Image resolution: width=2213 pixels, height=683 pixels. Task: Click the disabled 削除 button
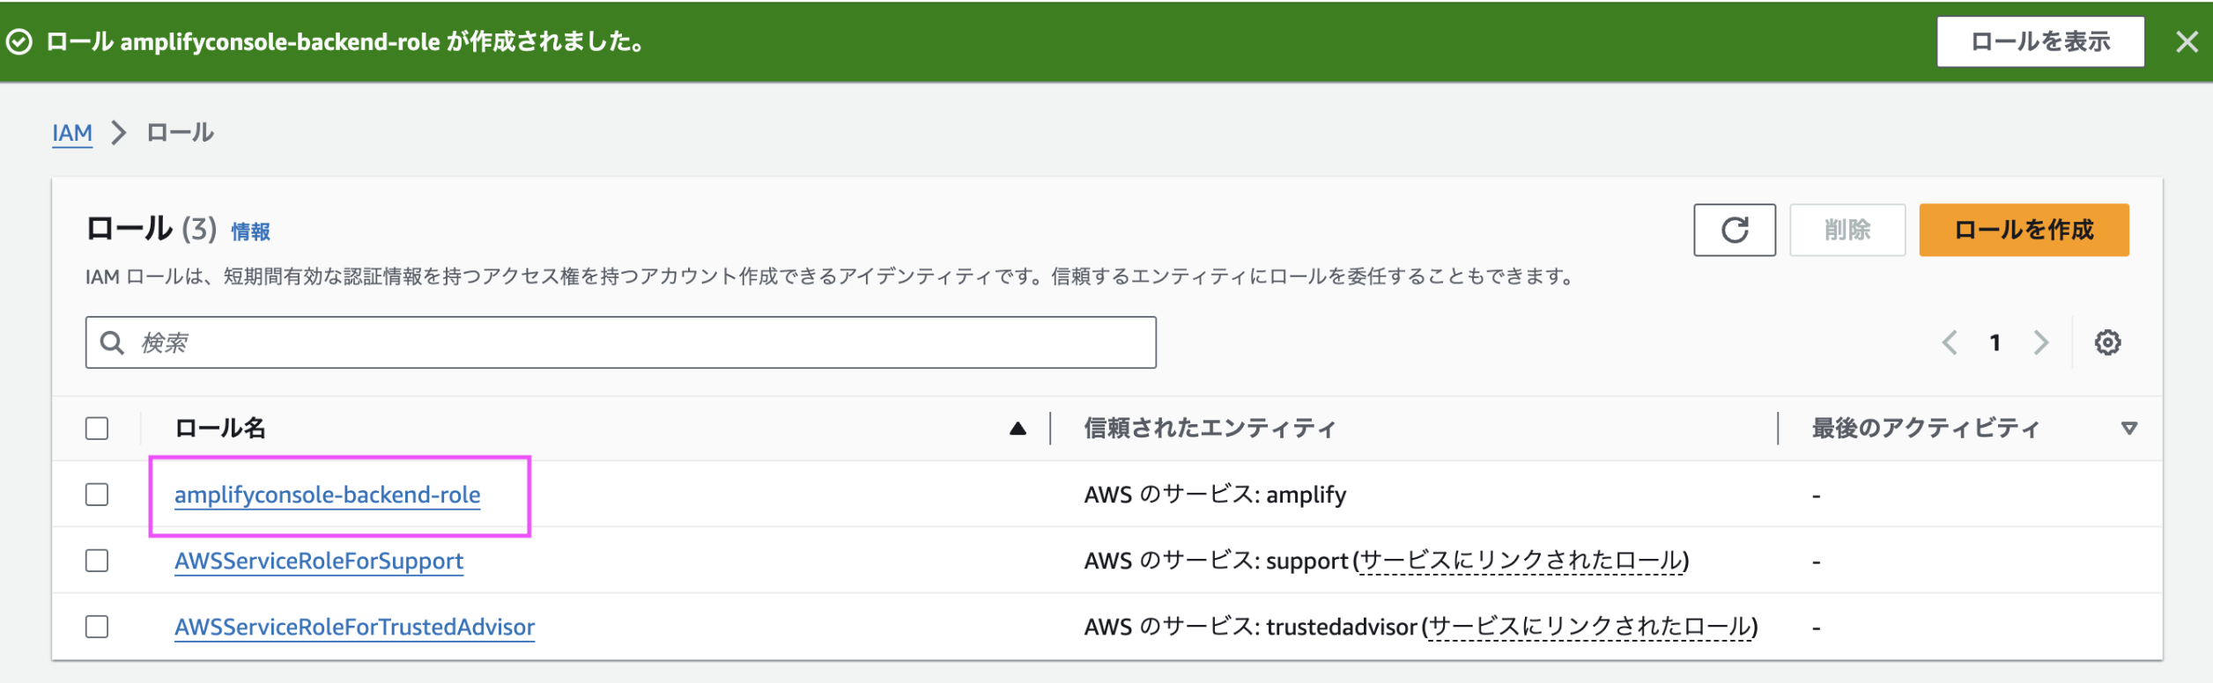coord(1847,230)
